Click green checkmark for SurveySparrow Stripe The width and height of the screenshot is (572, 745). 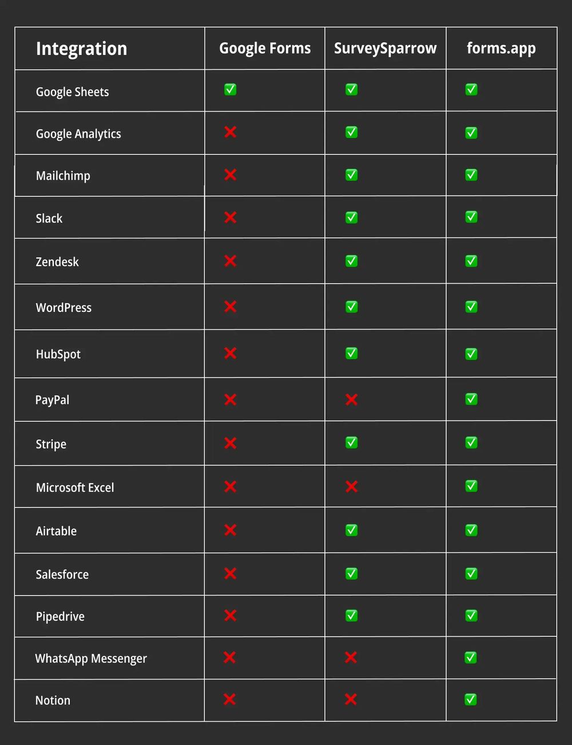click(352, 442)
